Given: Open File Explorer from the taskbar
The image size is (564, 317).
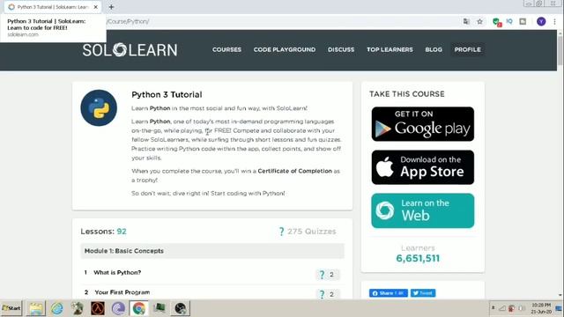Looking at the screenshot, I should point(36,308).
